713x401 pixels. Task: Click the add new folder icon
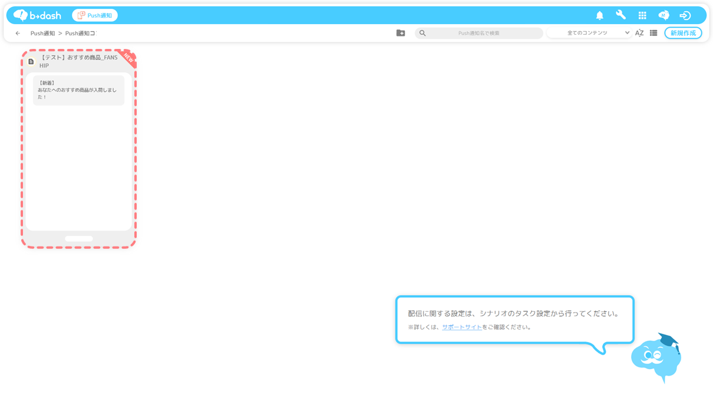pos(401,33)
